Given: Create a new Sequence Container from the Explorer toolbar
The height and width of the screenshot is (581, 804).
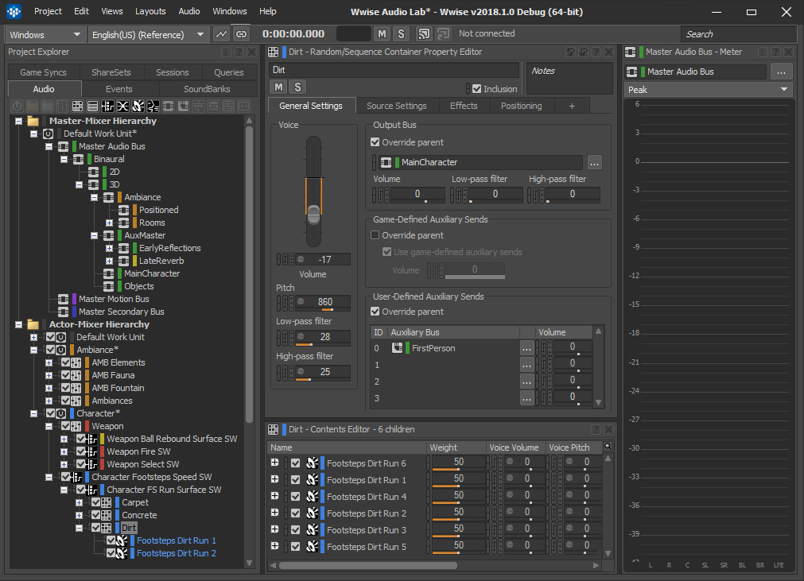Looking at the screenshot, I should (x=92, y=106).
